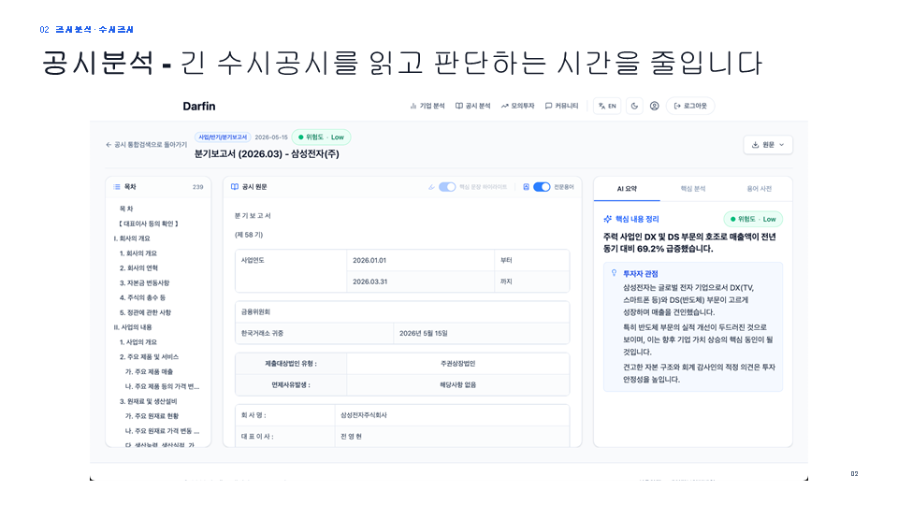
Task: Select 목 차 in the table of contents
Action: (x=126, y=209)
